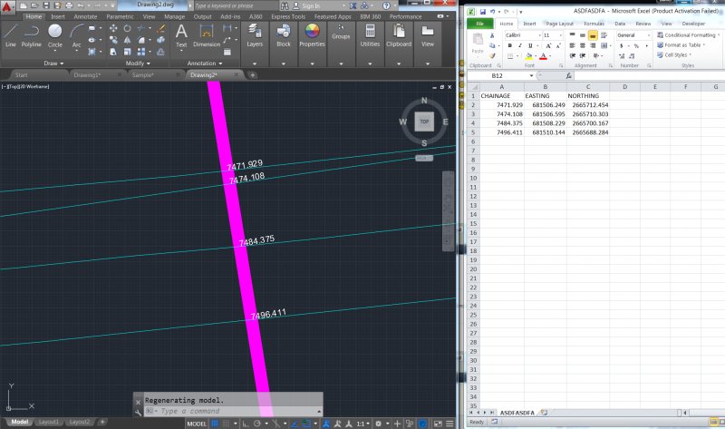Expand the Conditional Formatting menu

click(x=689, y=35)
